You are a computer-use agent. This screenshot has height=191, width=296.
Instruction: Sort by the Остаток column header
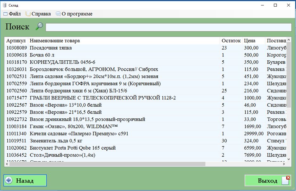point(231,41)
